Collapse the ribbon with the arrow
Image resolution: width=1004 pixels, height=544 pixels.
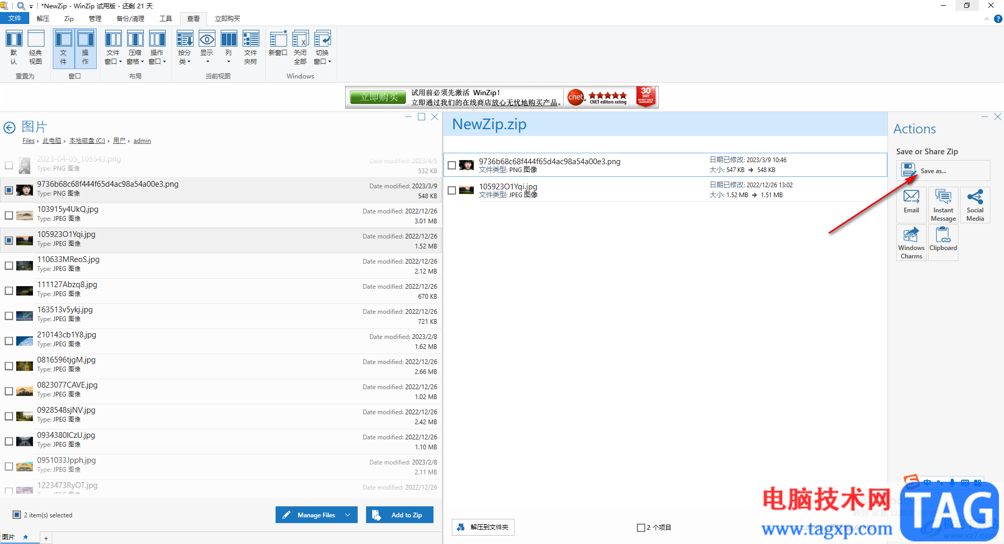986,19
